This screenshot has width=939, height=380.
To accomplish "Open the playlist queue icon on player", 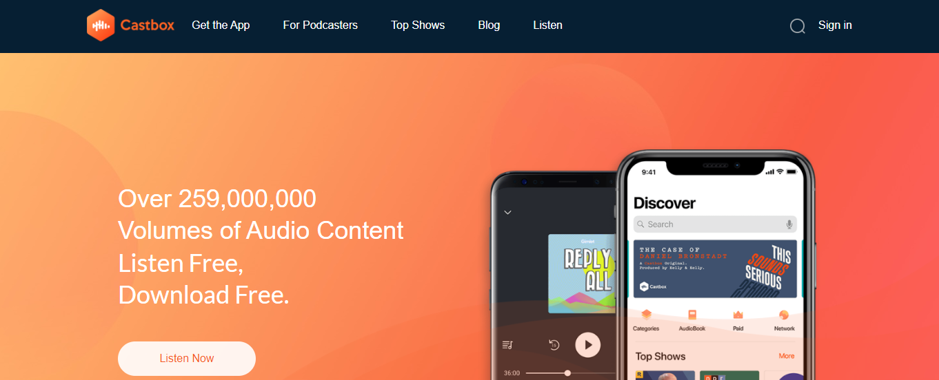I will pos(508,345).
